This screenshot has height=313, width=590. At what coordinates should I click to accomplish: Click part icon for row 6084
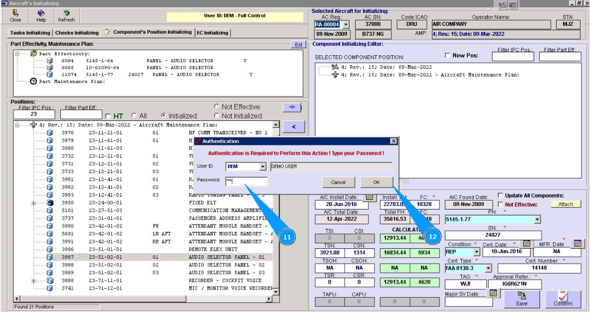(50, 60)
